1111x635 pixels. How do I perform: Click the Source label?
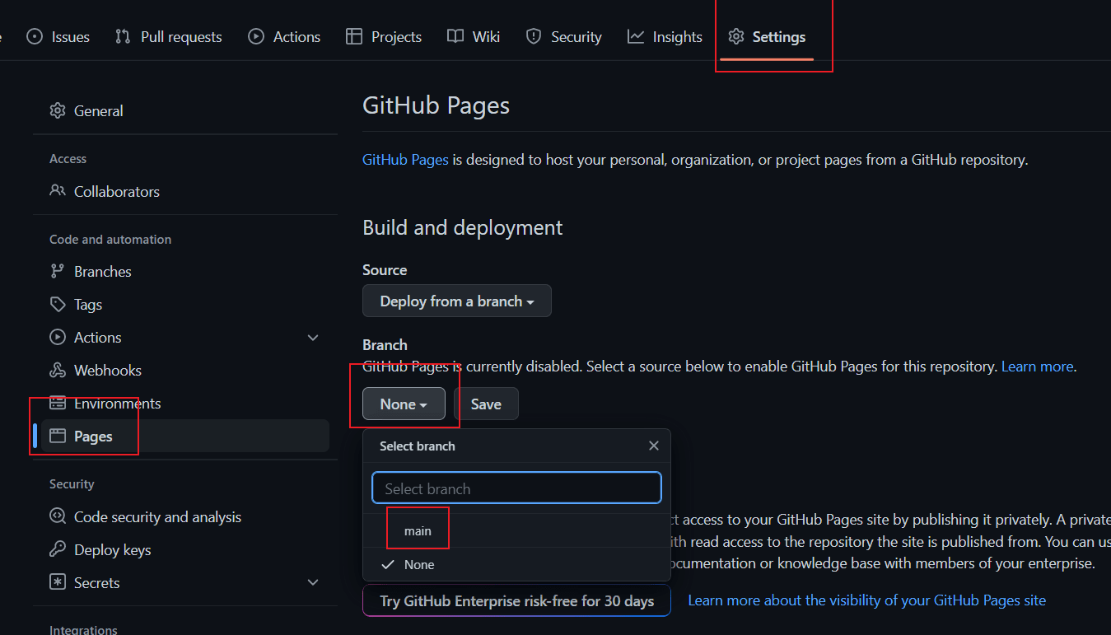click(x=385, y=269)
